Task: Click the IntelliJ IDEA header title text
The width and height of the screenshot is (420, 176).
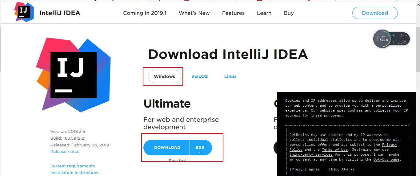Action: 60,13
